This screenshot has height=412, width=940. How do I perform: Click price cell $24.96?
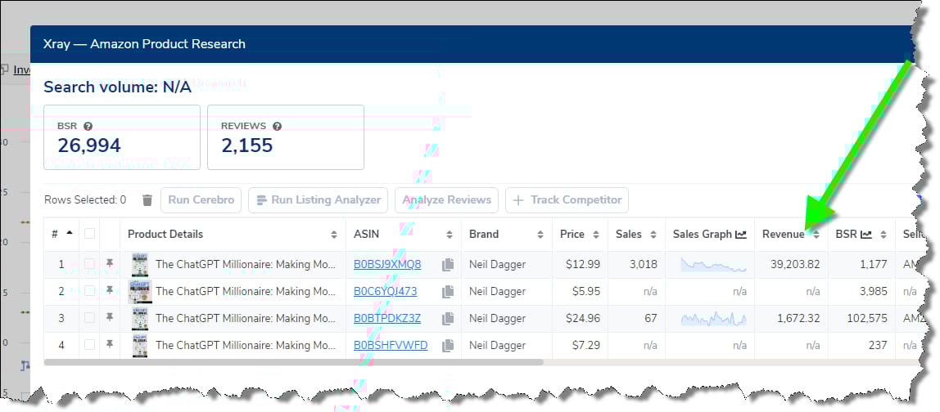click(583, 319)
